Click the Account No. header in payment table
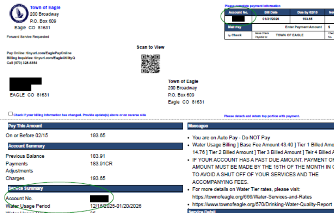Image resolution: width=334 pixels, height=213 pixels. tap(238, 12)
